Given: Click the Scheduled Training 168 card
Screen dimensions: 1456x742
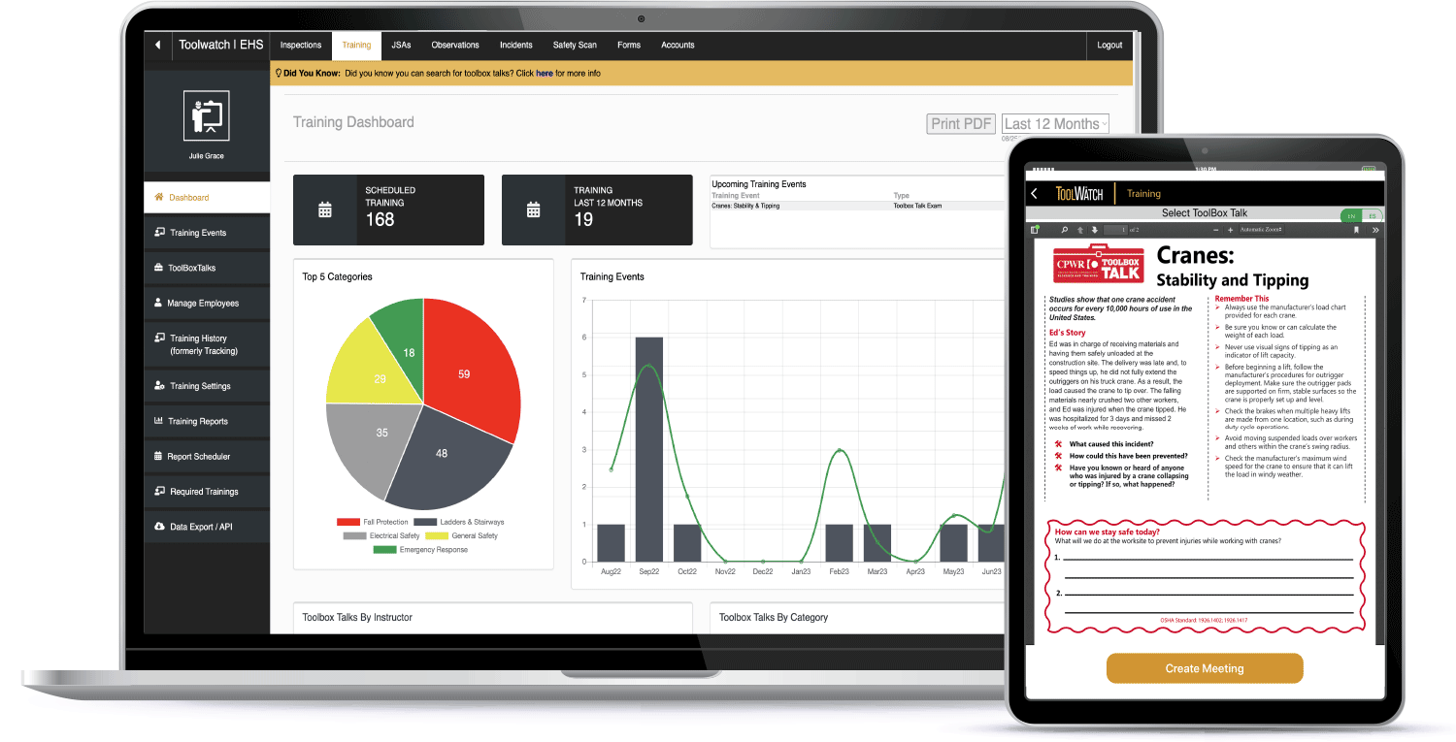Looking at the screenshot, I should coord(388,210).
